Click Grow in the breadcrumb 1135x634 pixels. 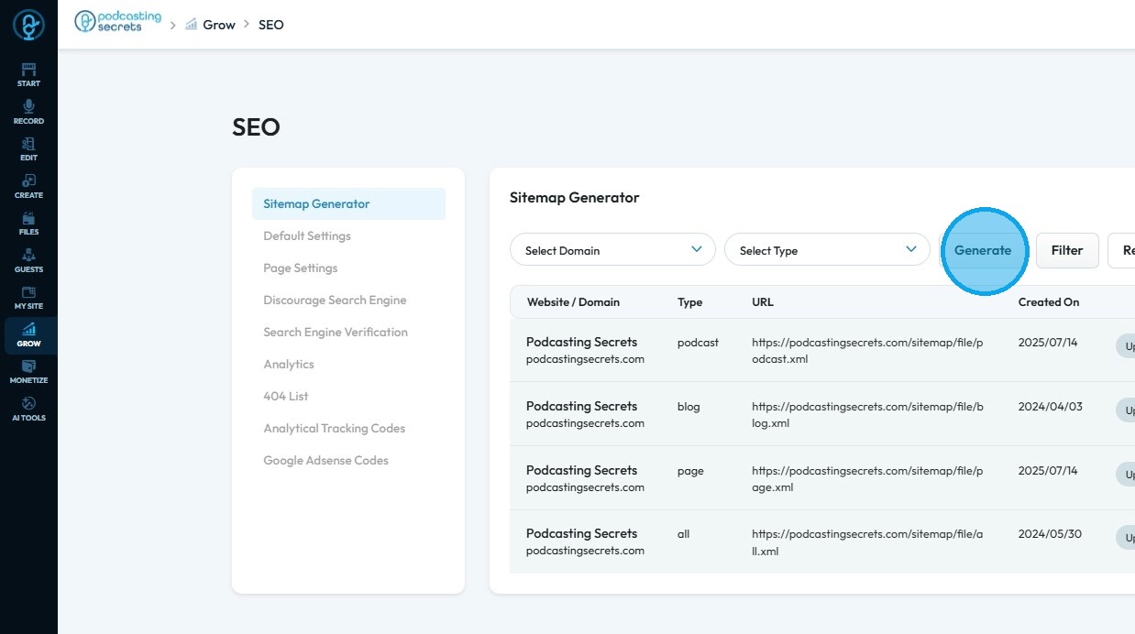pos(219,25)
